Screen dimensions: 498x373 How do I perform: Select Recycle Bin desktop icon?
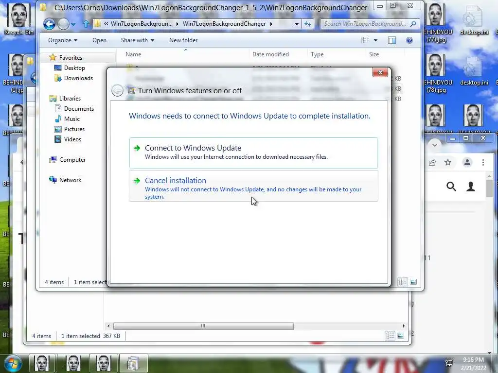19,18
